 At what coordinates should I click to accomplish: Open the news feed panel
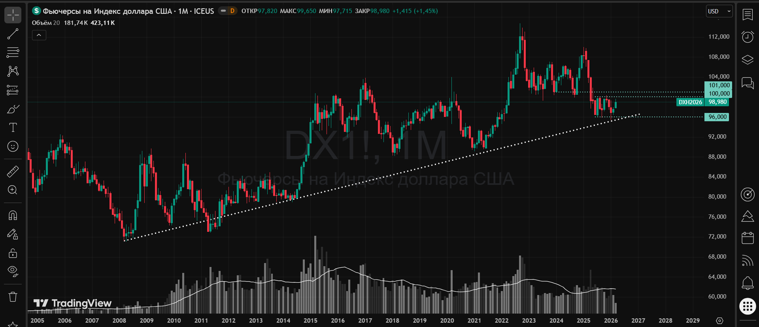click(748, 260)
